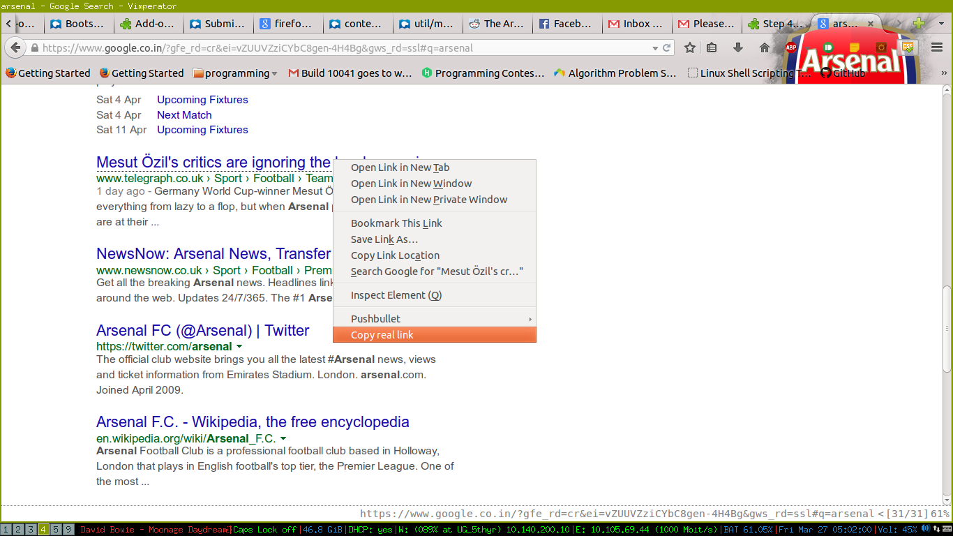Click the 'Vol: 45%' status entry
This screenshot has width=953, height=536.
click(x=896, y=530)
